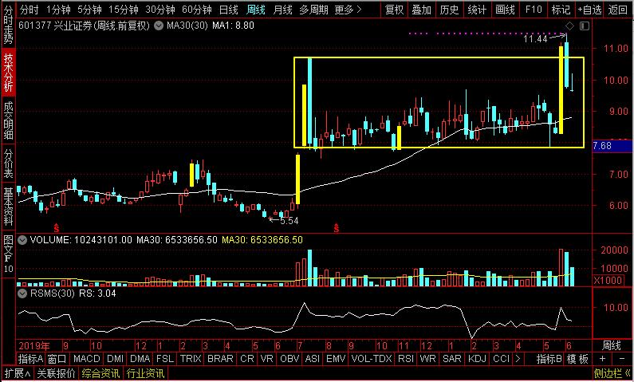Image resolution: width=634 pixels, height=382 pixels.
Task: Add an indicator window with + button
Action: [x=602, y=359]
